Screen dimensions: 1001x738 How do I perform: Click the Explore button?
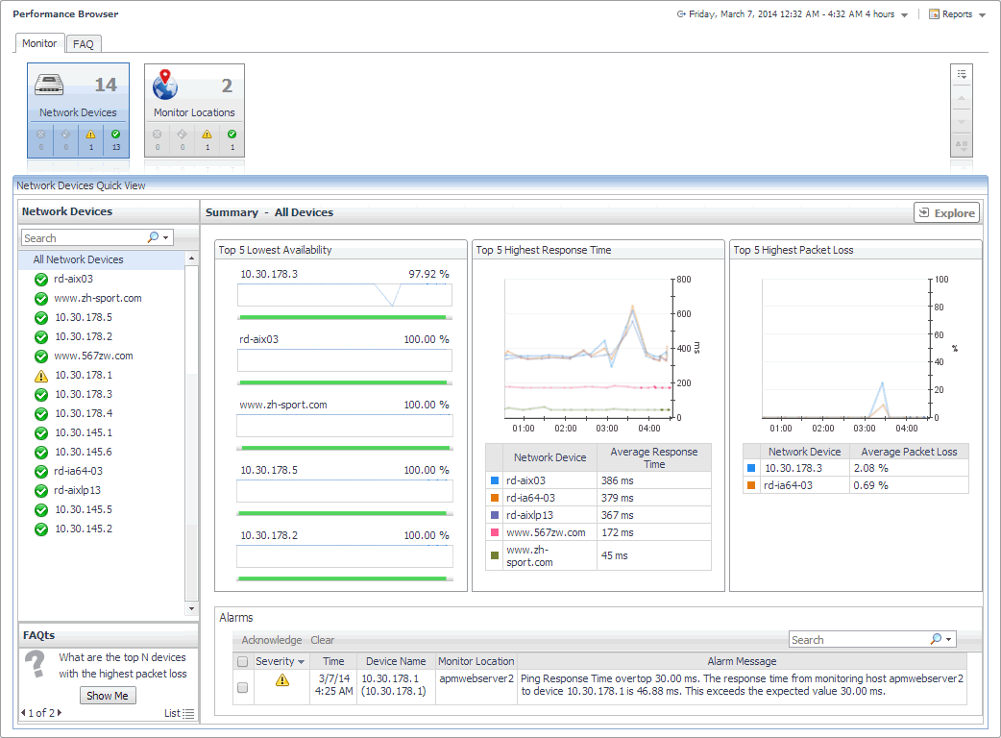[946, 213]
